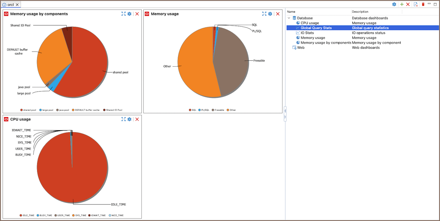The image size is (440, 221).
Task: Open settings gear of CPU usage chart
Action: (x=129, y=119)
